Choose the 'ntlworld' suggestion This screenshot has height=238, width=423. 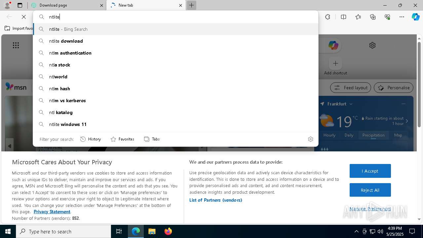(175, 77)
